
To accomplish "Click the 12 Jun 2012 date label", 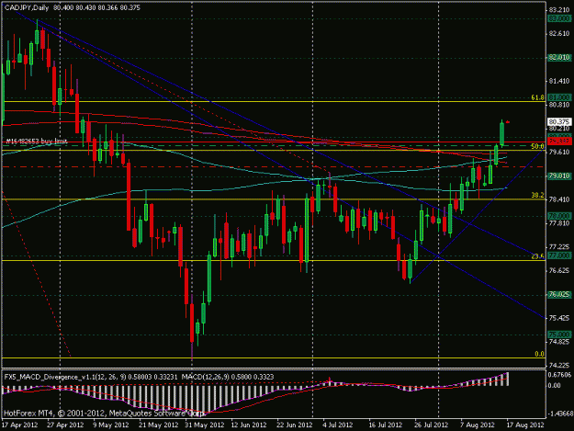I will tap(249, 425).
